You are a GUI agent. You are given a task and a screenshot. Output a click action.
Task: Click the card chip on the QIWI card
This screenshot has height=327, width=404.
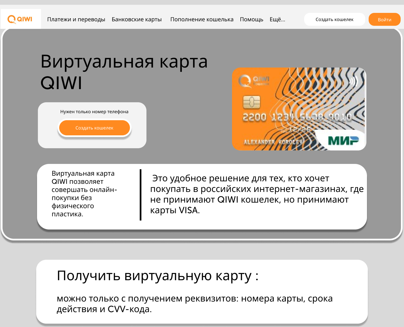[252, 102]
